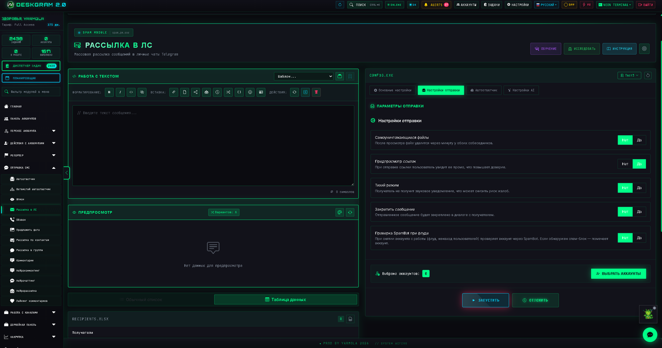This screenshot has height=348, width=662.
Task: Insert code formatting with the angle-brackets icon
Action: pos(131,92)
